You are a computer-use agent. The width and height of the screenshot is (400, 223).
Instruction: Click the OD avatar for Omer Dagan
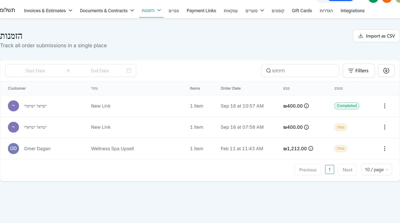[x=13, y=148]
